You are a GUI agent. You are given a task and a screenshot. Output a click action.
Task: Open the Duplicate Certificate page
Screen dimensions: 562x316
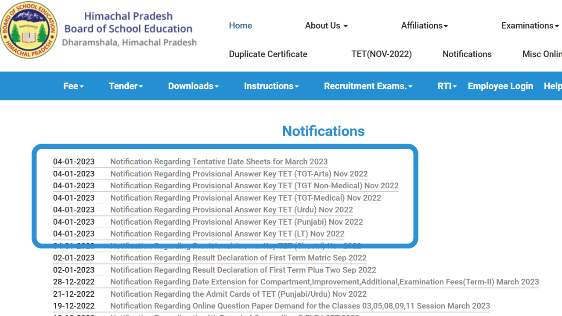[x=268, y=54]
